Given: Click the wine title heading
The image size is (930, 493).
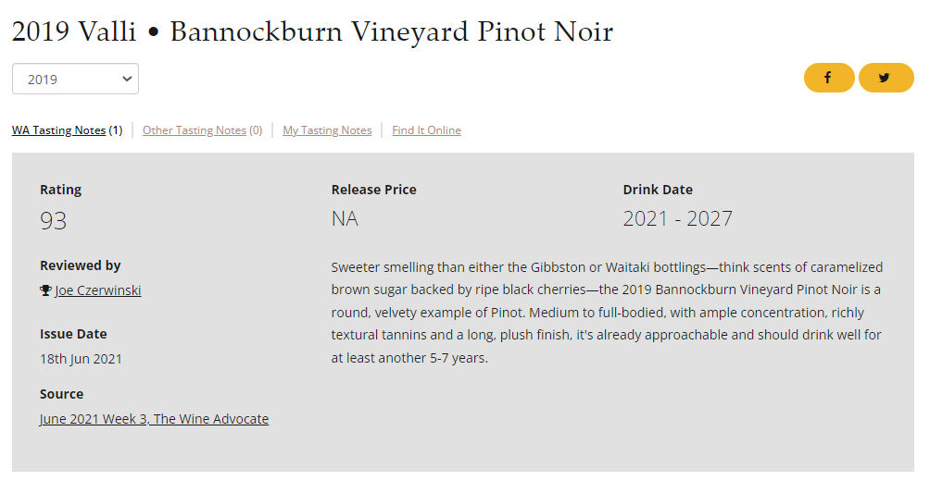Looking at the screenshot, I should [x=312, y=31].
